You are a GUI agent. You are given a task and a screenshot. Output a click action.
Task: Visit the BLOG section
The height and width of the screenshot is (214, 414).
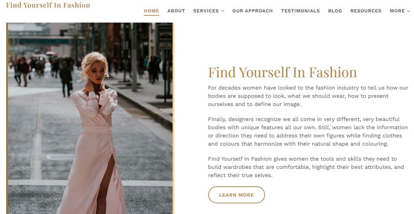pos(335,11)
